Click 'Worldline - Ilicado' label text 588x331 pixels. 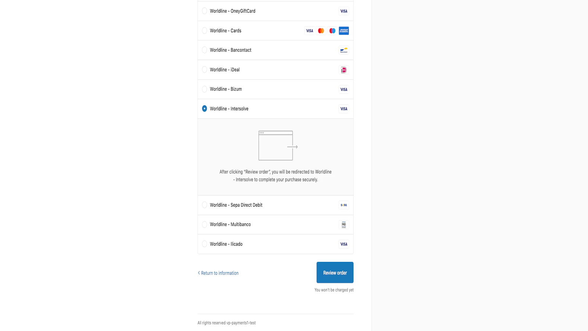(x=226, y=244)
